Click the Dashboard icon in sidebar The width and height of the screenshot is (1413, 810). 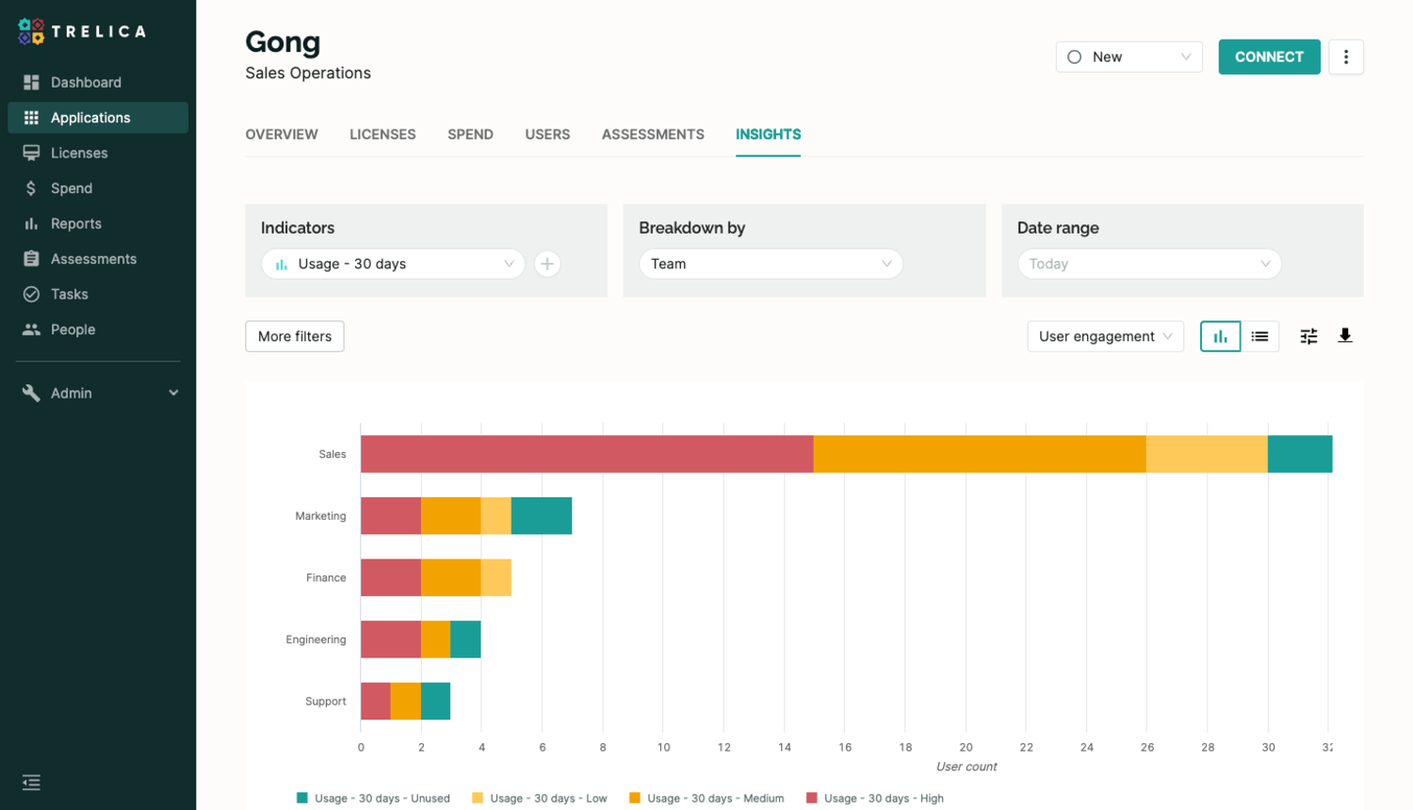coord(31,83)
